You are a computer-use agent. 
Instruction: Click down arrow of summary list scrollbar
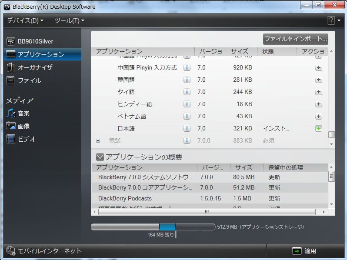click(x=331, y=204)
